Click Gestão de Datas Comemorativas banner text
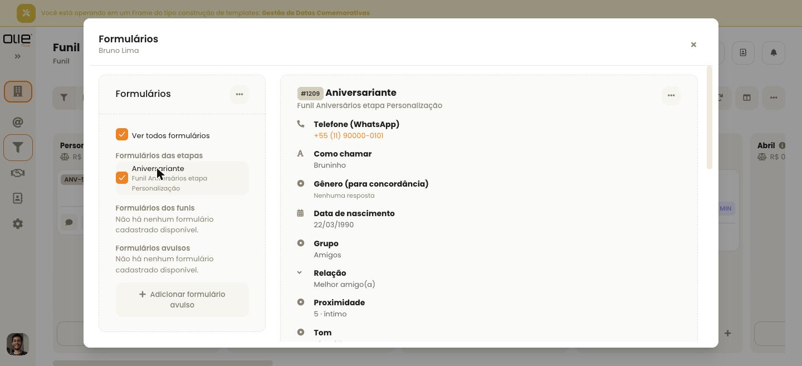 [316, 13]
